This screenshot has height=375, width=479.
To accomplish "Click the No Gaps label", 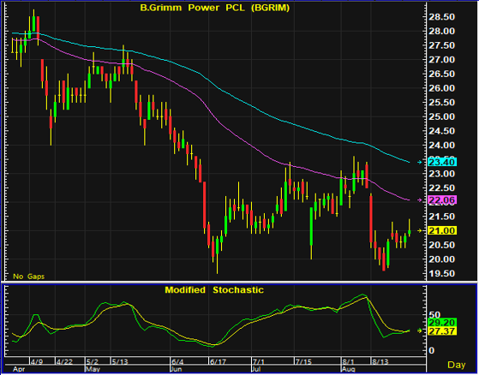I will 29,277.
